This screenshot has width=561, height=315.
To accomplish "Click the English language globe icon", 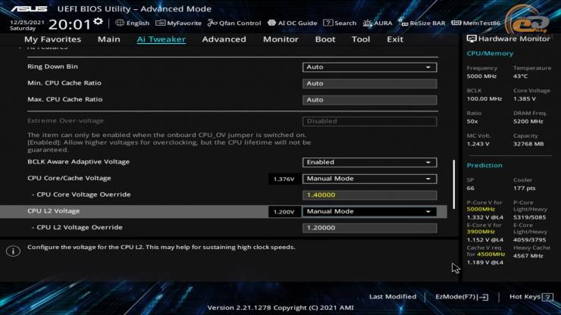I will pyautogui.click(x=120, y=23).
